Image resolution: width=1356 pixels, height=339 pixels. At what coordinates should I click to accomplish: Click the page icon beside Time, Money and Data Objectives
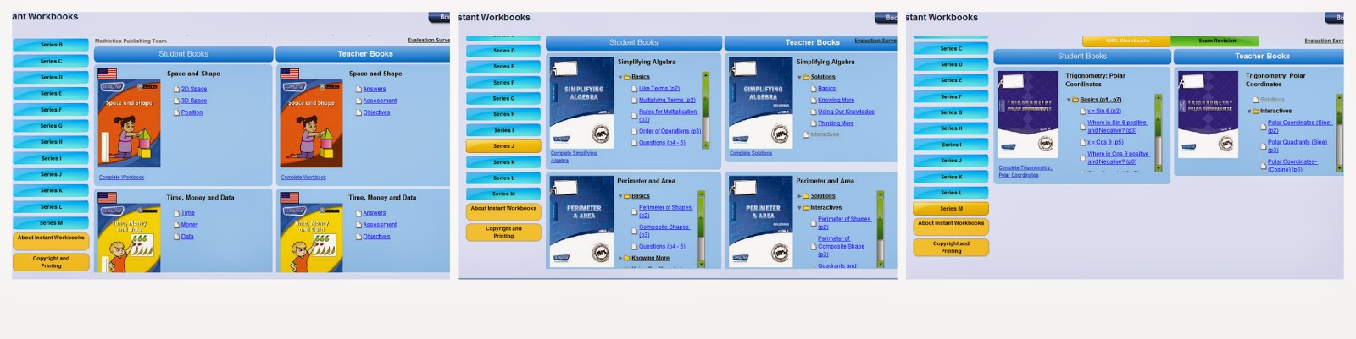[359, 237]
